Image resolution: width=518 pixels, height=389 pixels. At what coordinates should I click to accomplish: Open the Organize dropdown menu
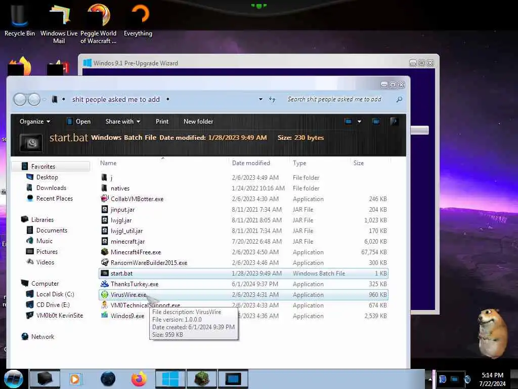coord(35,122)
